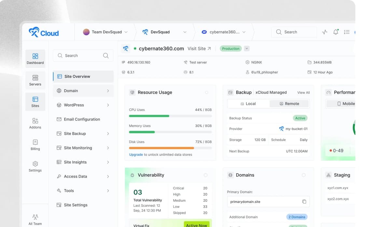
Task: Click the Staging card icon
Action: [x=328, y=175]
